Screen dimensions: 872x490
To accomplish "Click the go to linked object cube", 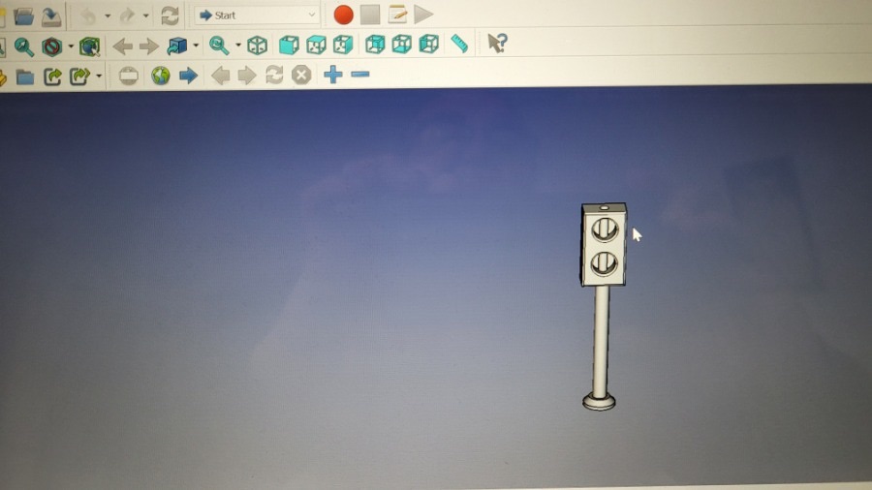I will click(177, 46).
